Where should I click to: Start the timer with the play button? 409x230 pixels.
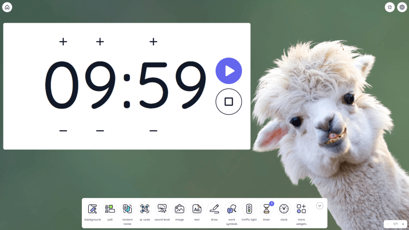click(229, 71)
